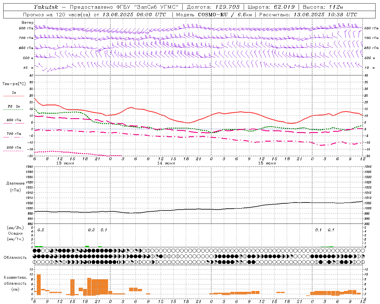Click the Td 2м dew point legend entry
Image resolution: width=380 pixels, height=304 pixels.
(x=14, y=106)
